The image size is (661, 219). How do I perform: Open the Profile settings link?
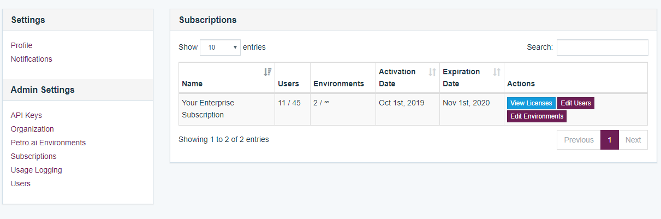click(x=21, y=45)
